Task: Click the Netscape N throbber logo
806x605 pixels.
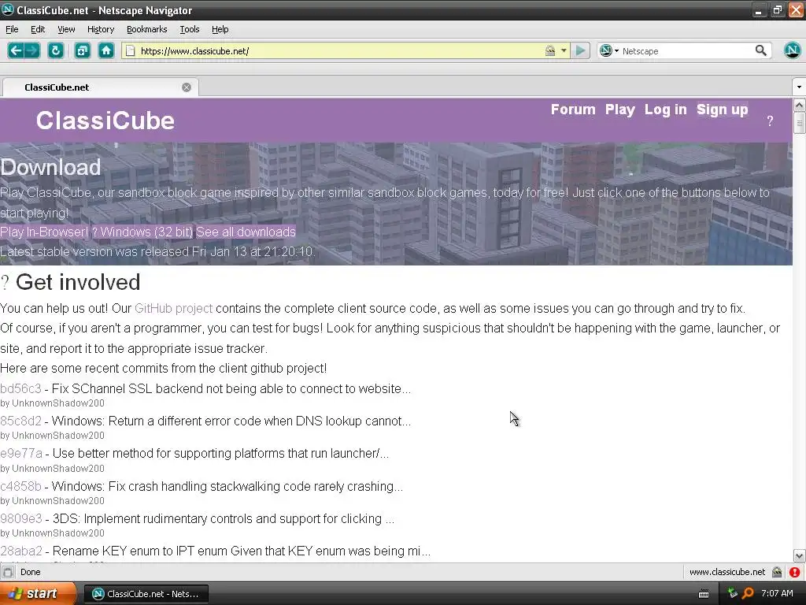Action: pos(792,50)
